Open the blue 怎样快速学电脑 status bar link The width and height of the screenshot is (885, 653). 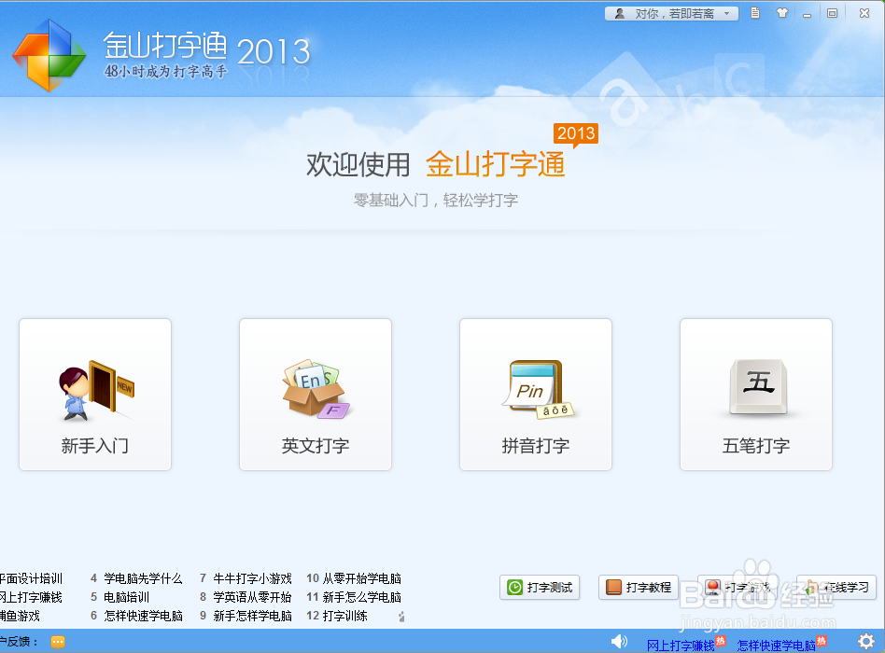pos(776,646)
